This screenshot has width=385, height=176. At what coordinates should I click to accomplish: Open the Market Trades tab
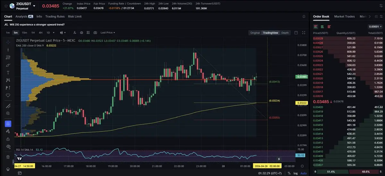pos(344,16)
